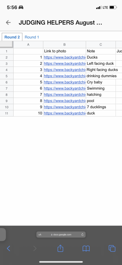This screenshot has width=122, height=265.
Task: Reload page with refresh icon
Action: click(x=82, y=235)
